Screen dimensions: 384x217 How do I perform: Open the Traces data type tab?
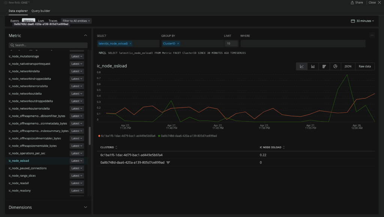pyautogui.click(x=53, y=21)
